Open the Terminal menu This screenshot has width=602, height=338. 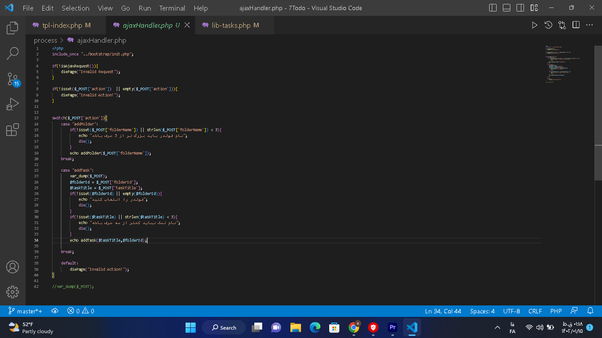(172, 8)
